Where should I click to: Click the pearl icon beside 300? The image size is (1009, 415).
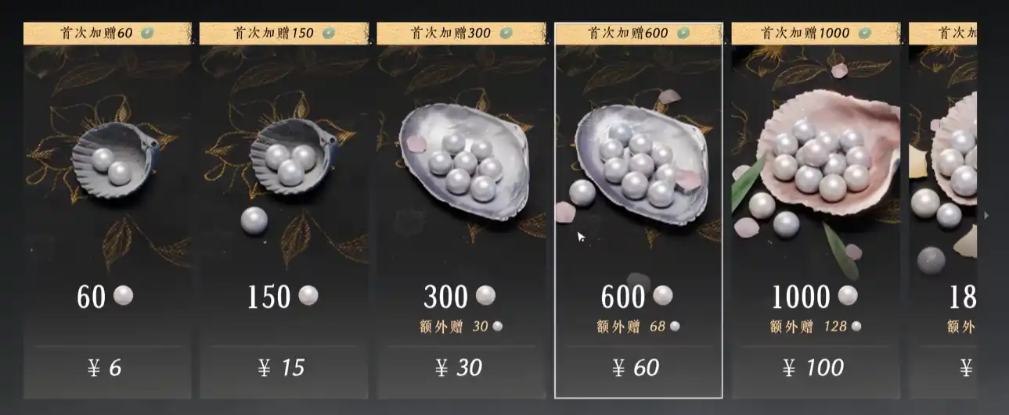coord(486,295)
